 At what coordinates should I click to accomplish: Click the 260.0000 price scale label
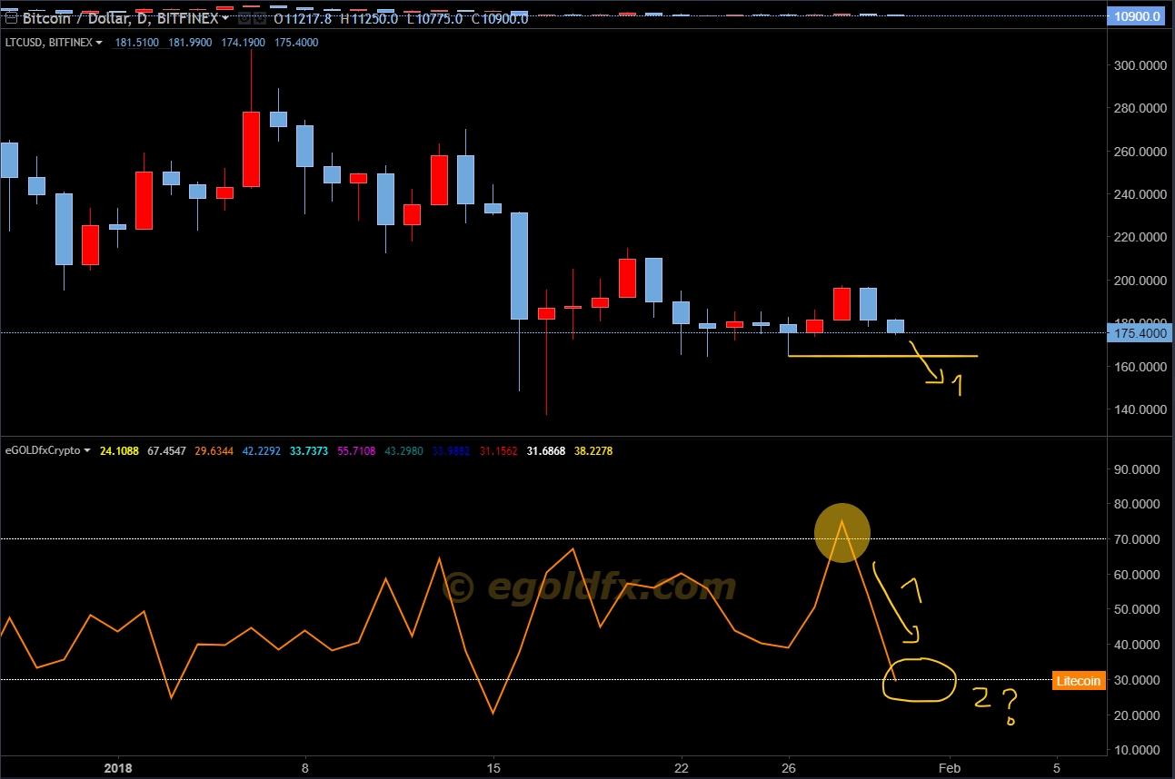[1140, 152]
